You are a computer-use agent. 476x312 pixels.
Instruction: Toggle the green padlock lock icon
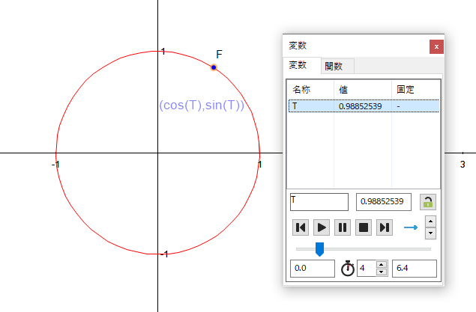pyautogui.click(x=427, y=202)
